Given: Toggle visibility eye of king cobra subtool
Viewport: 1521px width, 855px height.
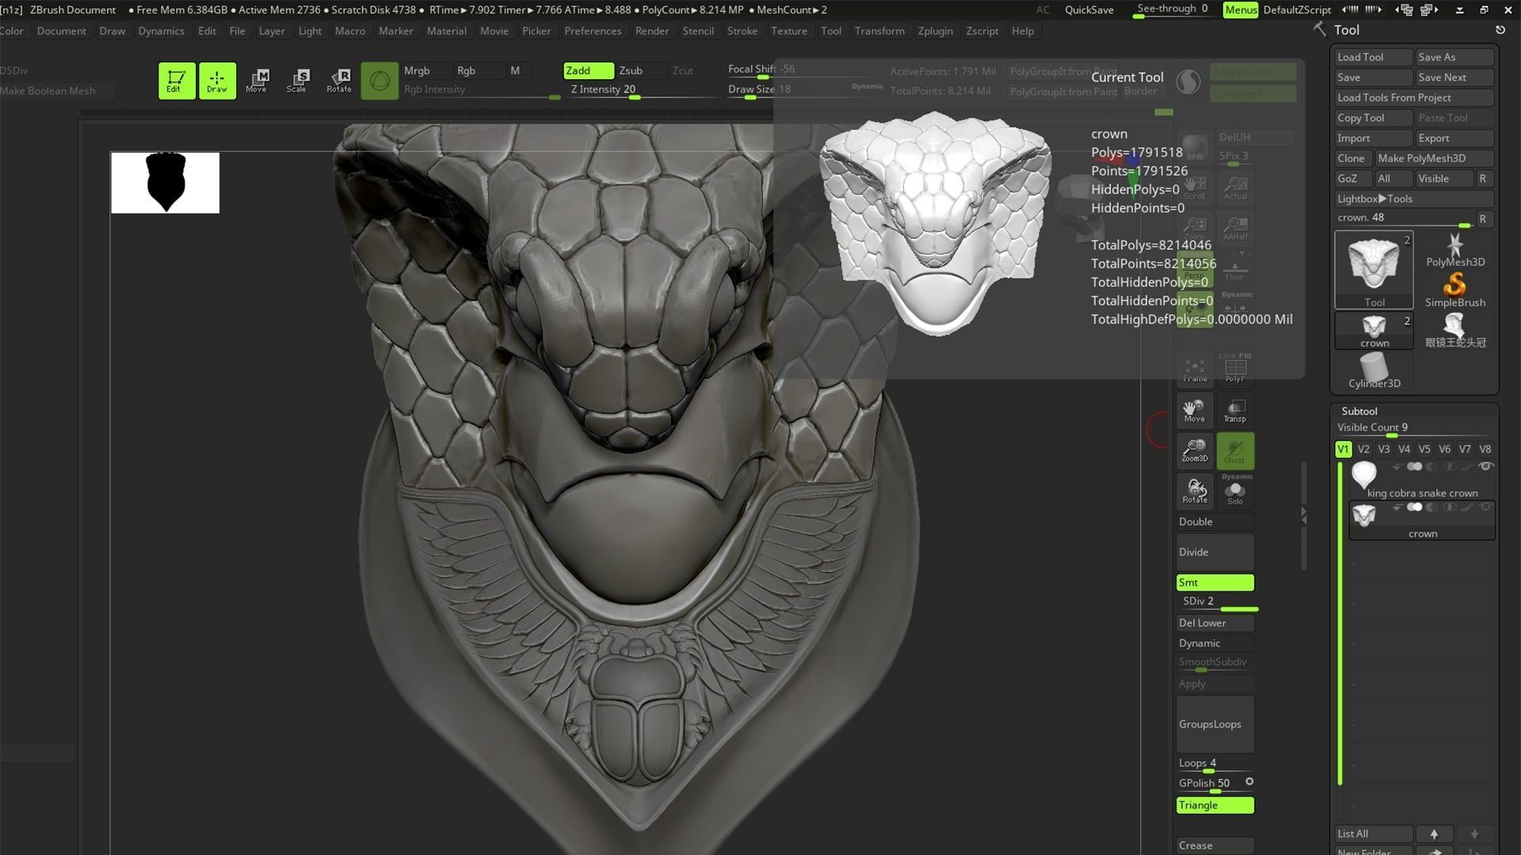Looking at the screenshot, I should pos(1486,466).
